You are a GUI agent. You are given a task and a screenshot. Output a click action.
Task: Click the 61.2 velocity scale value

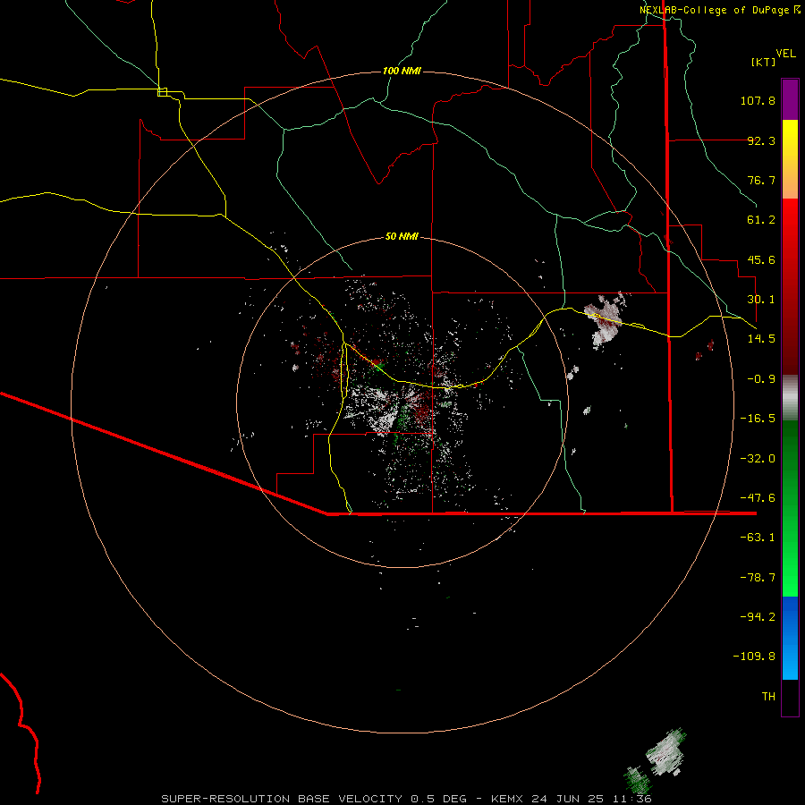tap(761, 220)
